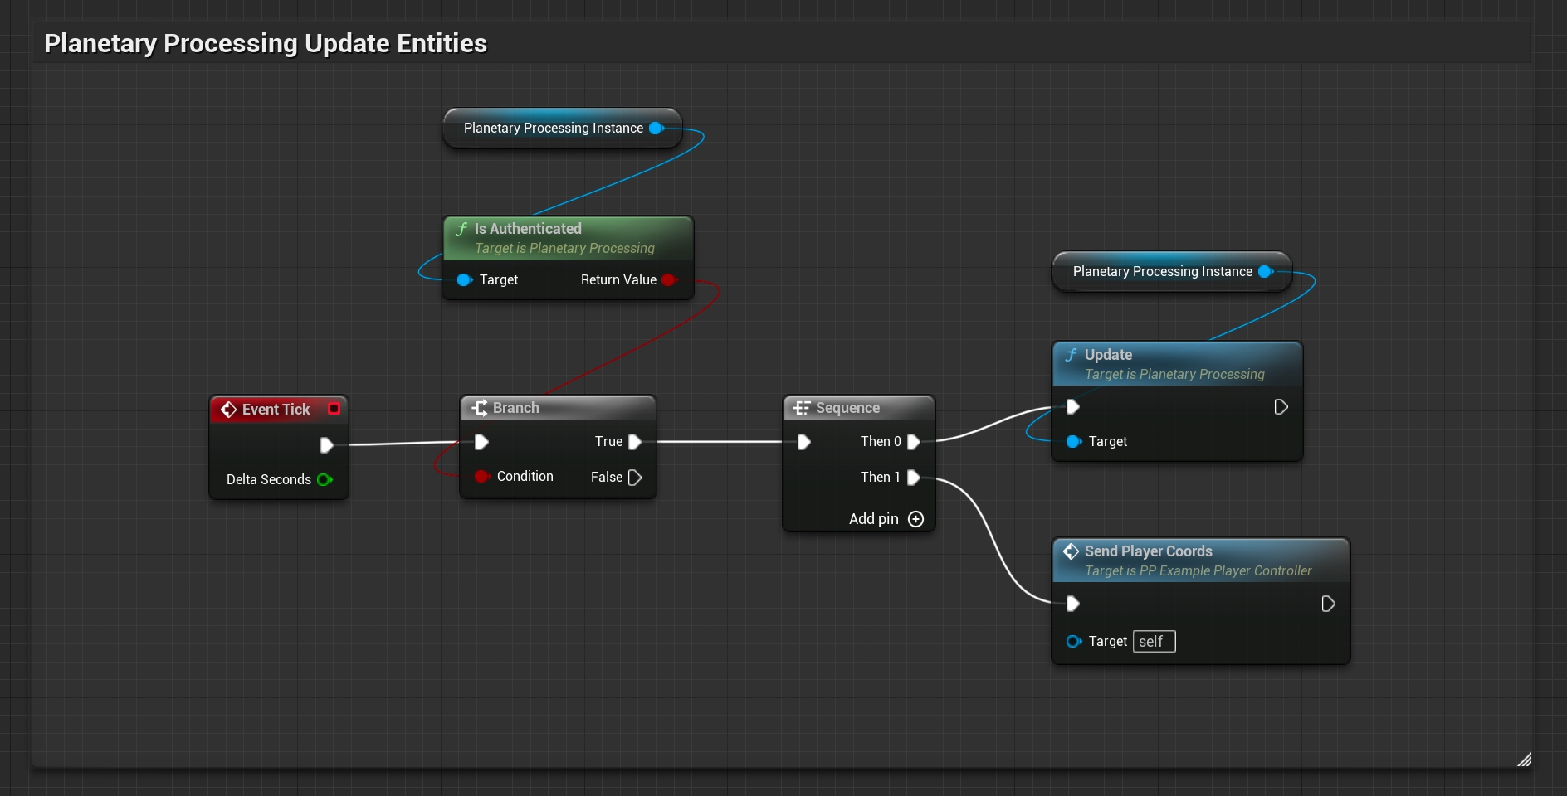Select the Event Tick node title
The height and width of the screenshot is (796, 1567).
click(276, 410)
